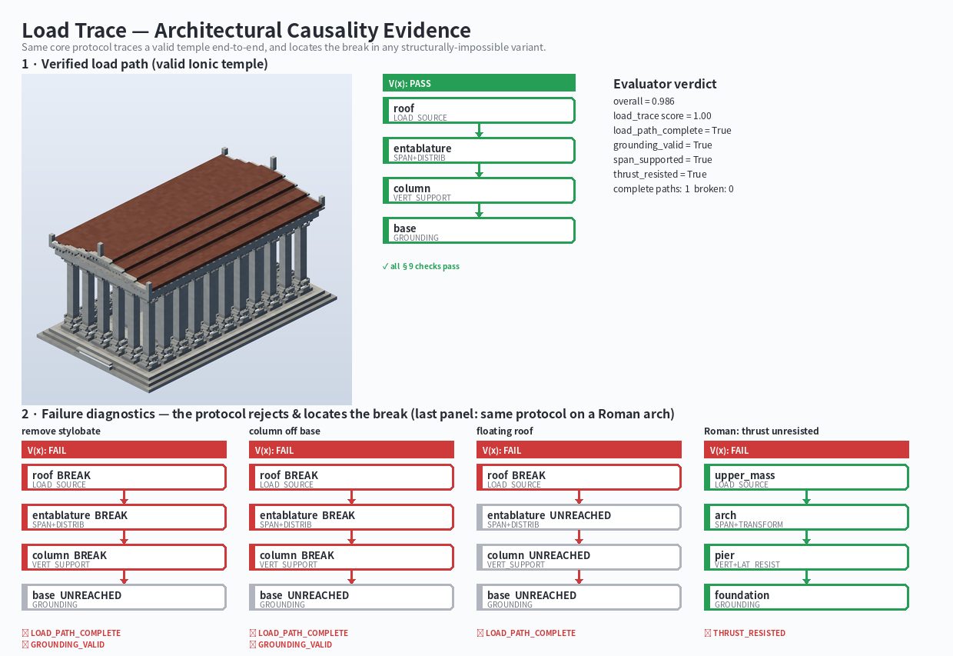Click the upper_mass LOAD_SOURCE node
This screenshot has height=656, width=953.
(x=806, y=478)
